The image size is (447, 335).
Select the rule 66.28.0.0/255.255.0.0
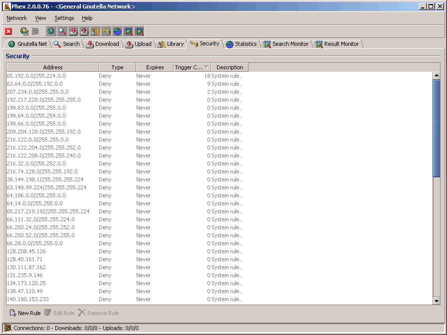click(x=127, y=243)
